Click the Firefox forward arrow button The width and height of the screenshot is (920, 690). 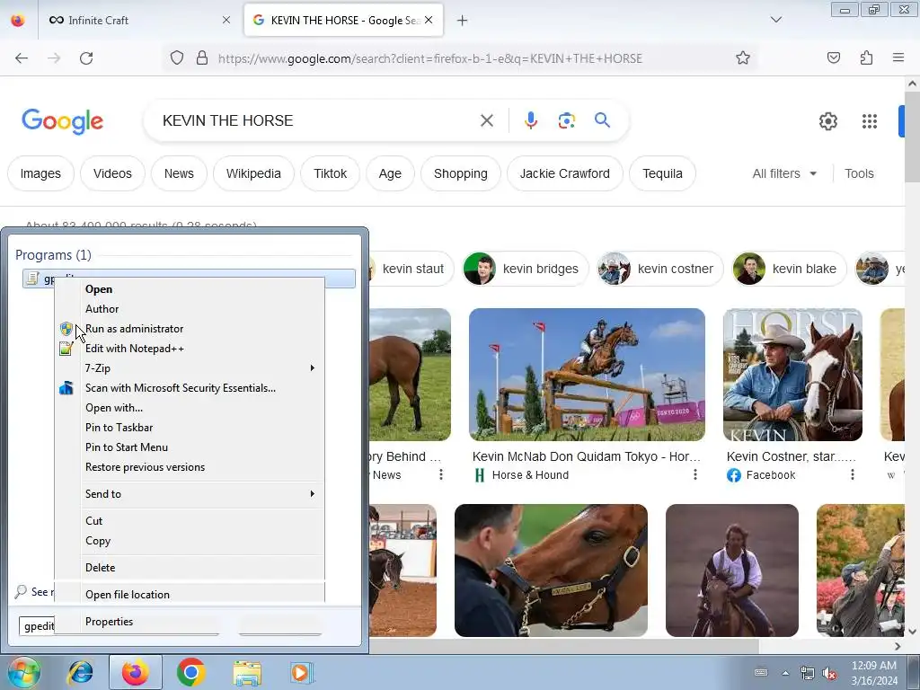[x=54, y=58]
